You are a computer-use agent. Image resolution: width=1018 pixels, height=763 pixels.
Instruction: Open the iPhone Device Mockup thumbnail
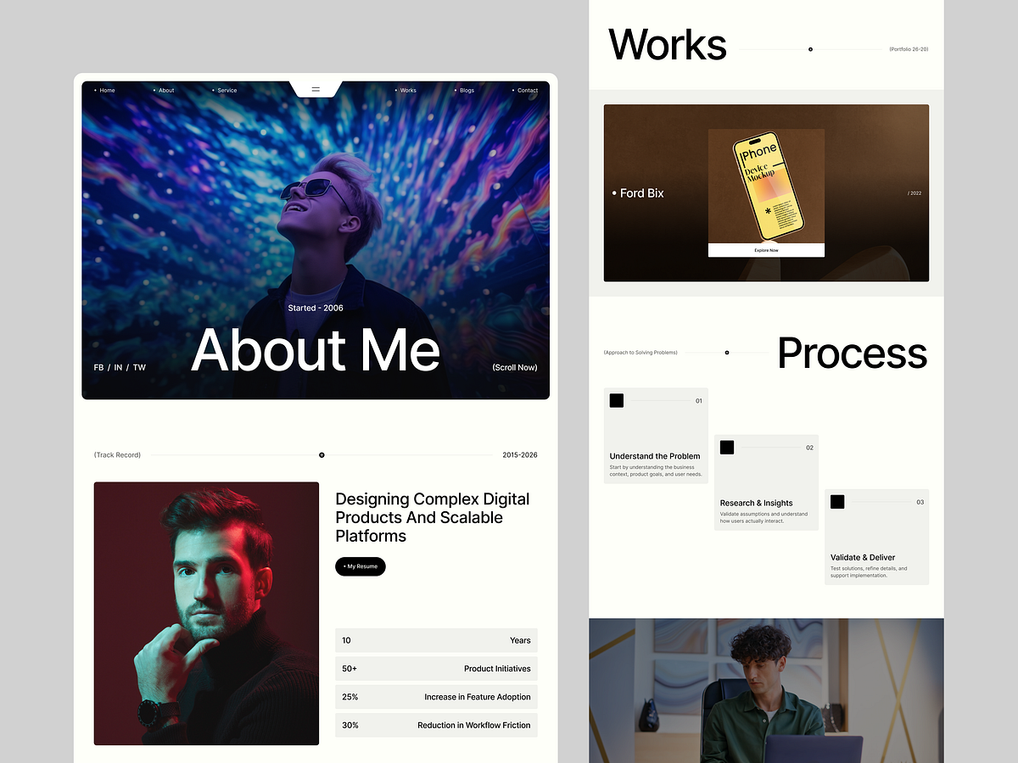766,187
